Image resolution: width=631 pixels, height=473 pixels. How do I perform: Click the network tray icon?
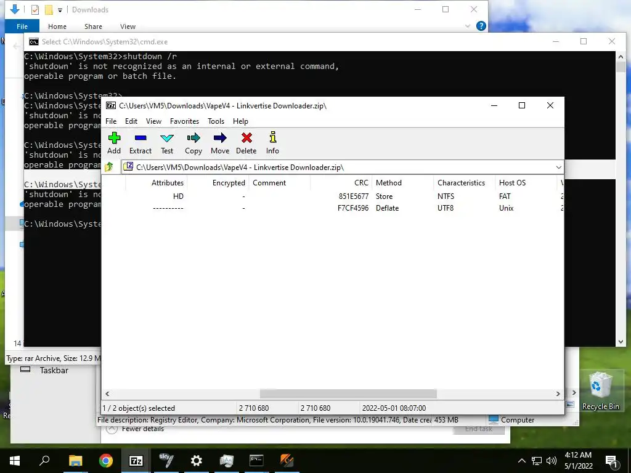coord(537,461)
